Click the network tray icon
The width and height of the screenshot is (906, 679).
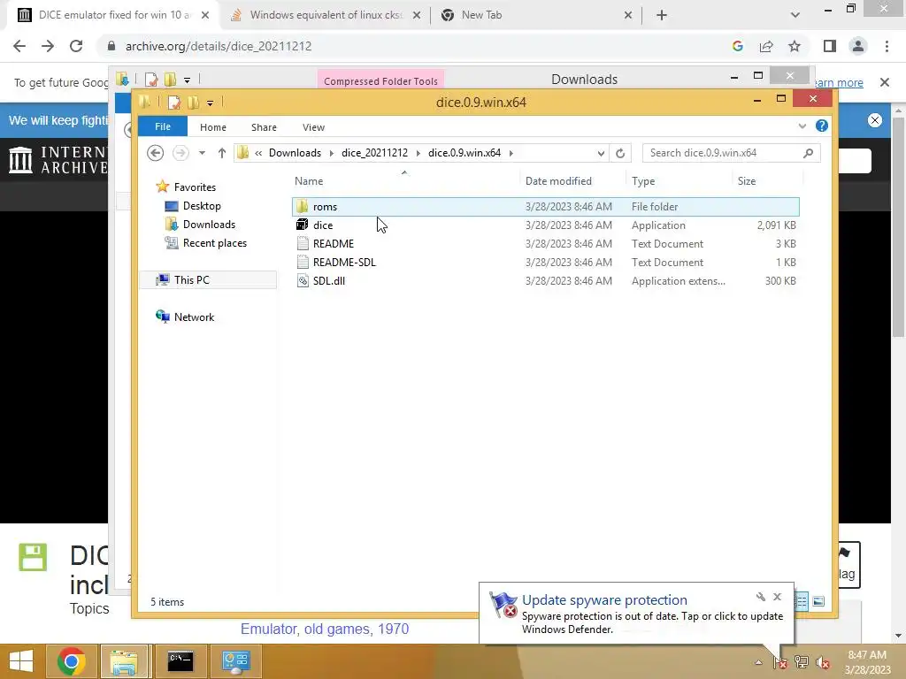pyautogui.click(x=802, y=662)
